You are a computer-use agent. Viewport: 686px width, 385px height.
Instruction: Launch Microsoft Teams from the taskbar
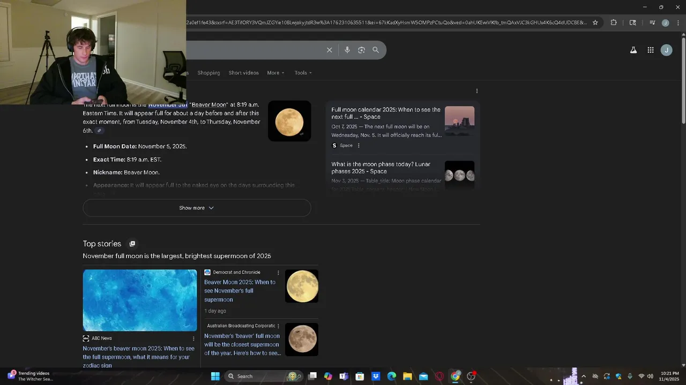click(344, 376)
